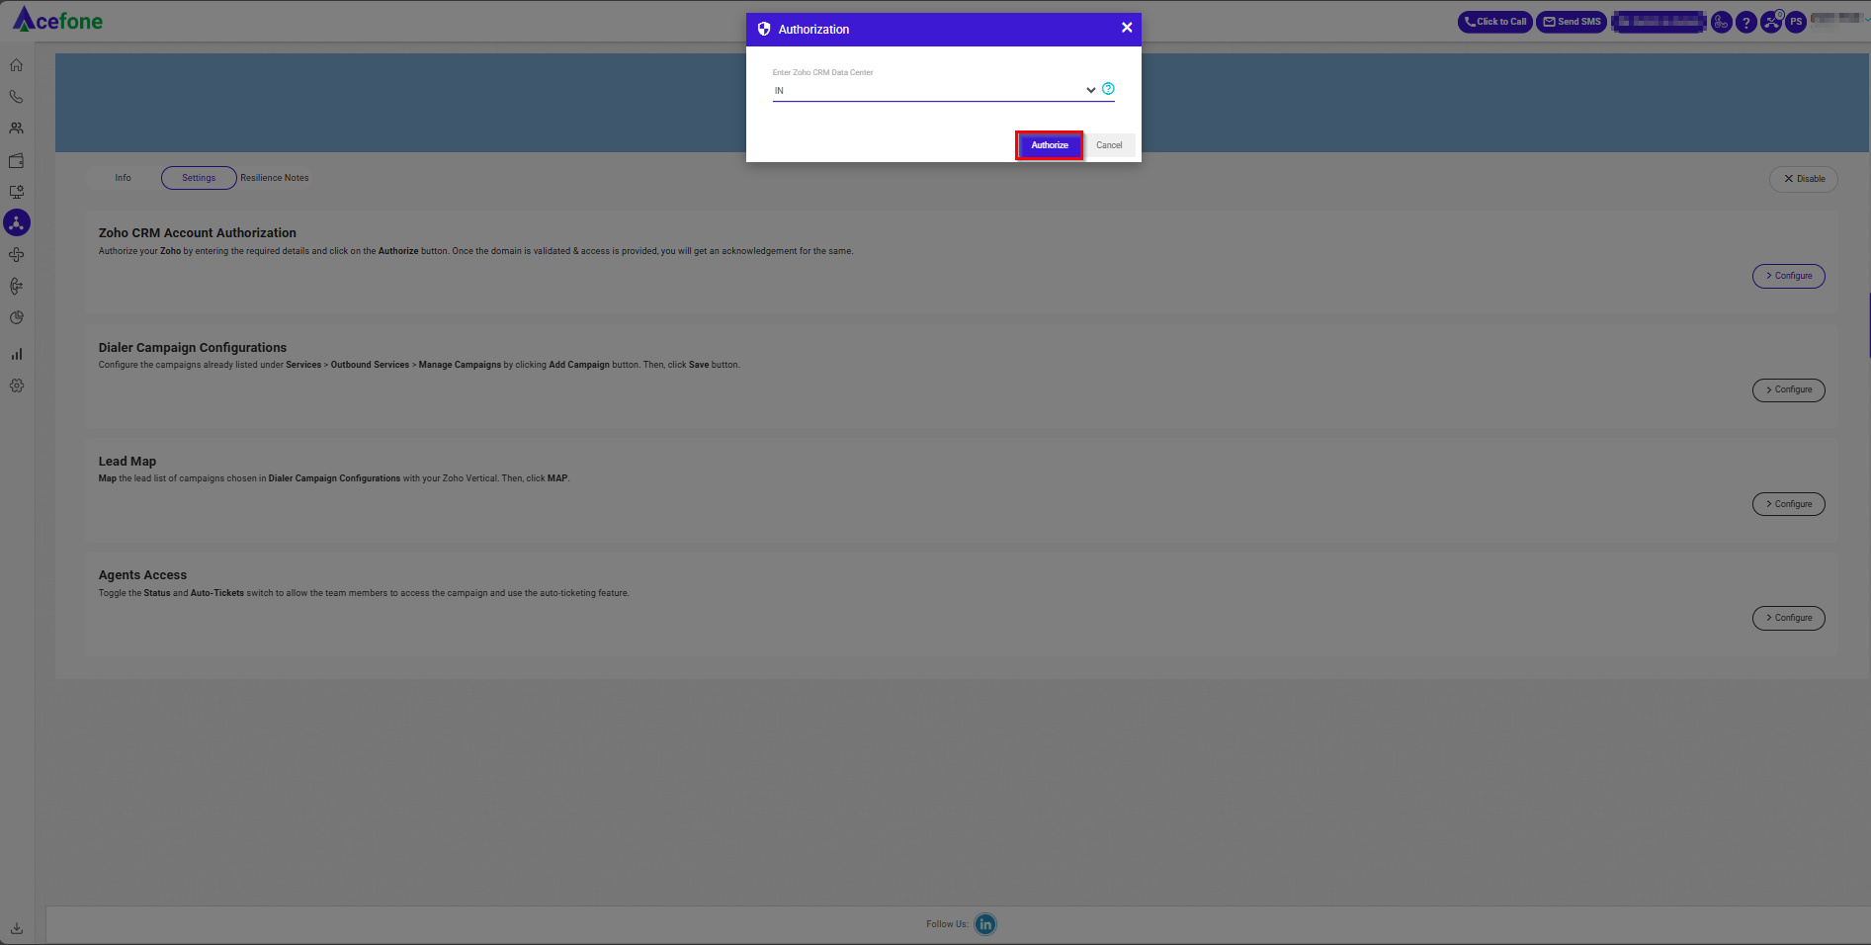Configure Zoho CRM Account Authorization

[1789, 276]
